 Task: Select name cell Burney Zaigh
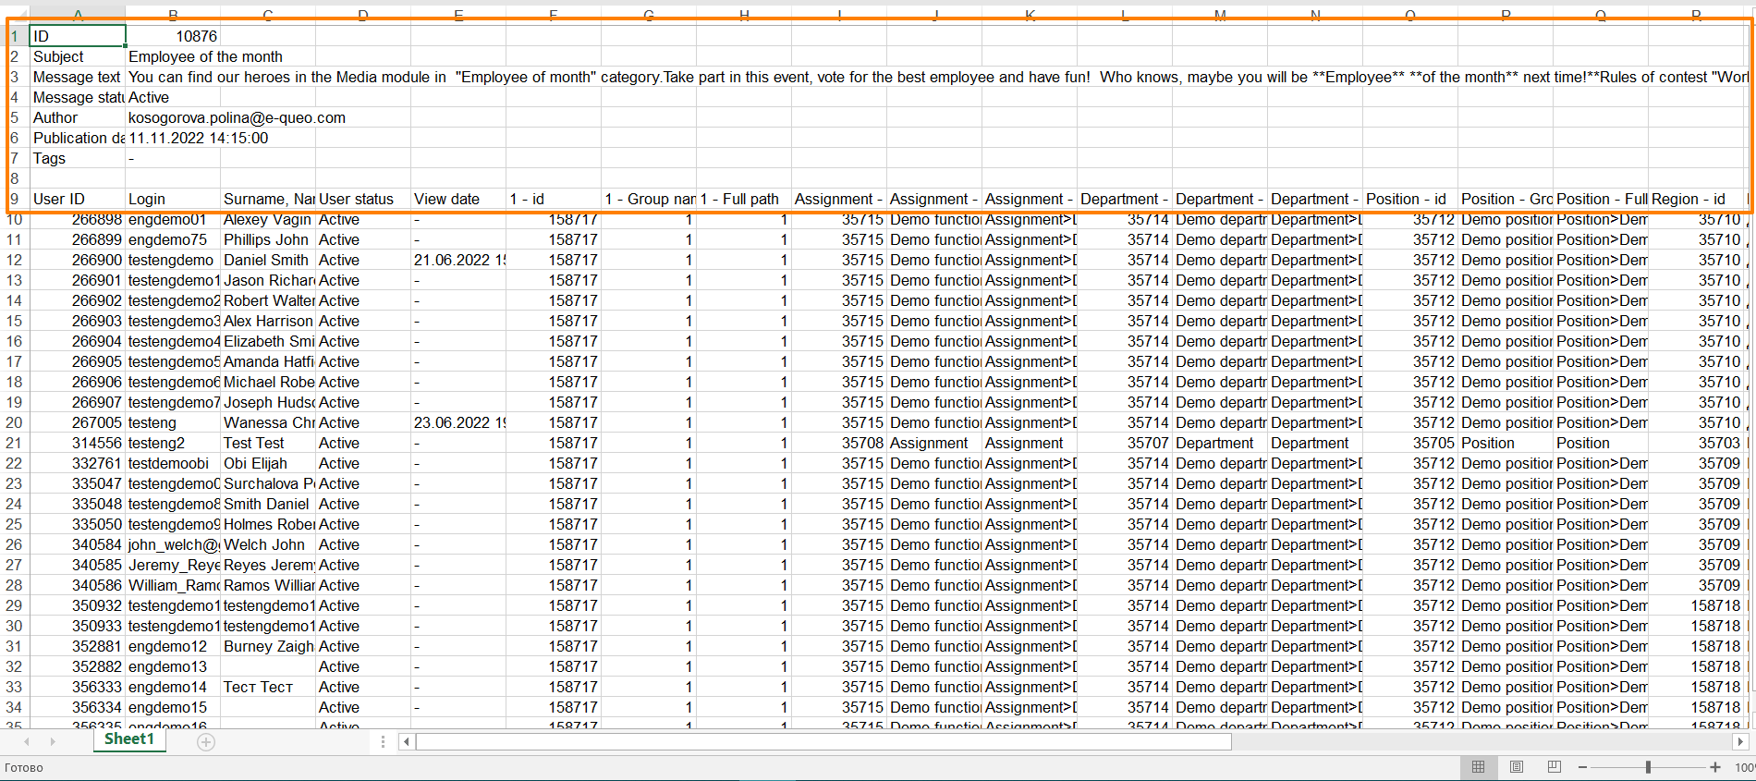point(268,646)
